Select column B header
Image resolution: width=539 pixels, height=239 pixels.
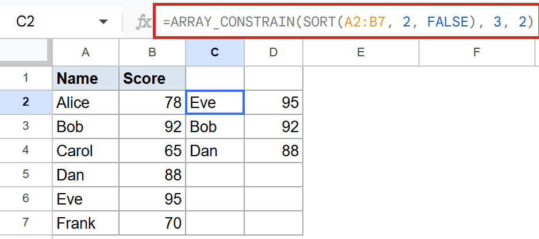pos(152,52)
